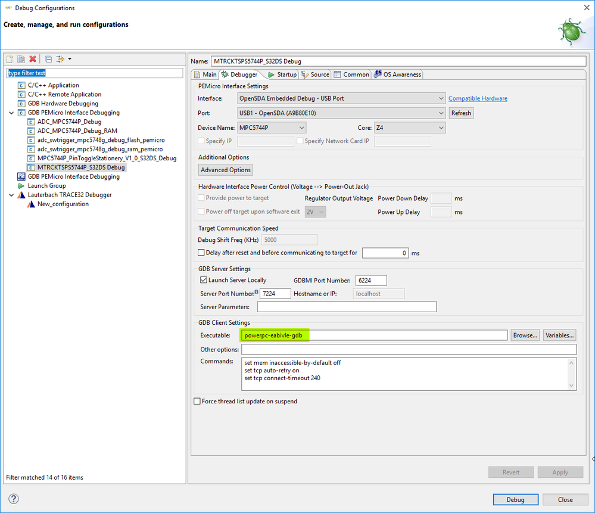The height and width of the screenshot is (513, 595).
Task: Click the Other options field
Action: coord(409,349)
